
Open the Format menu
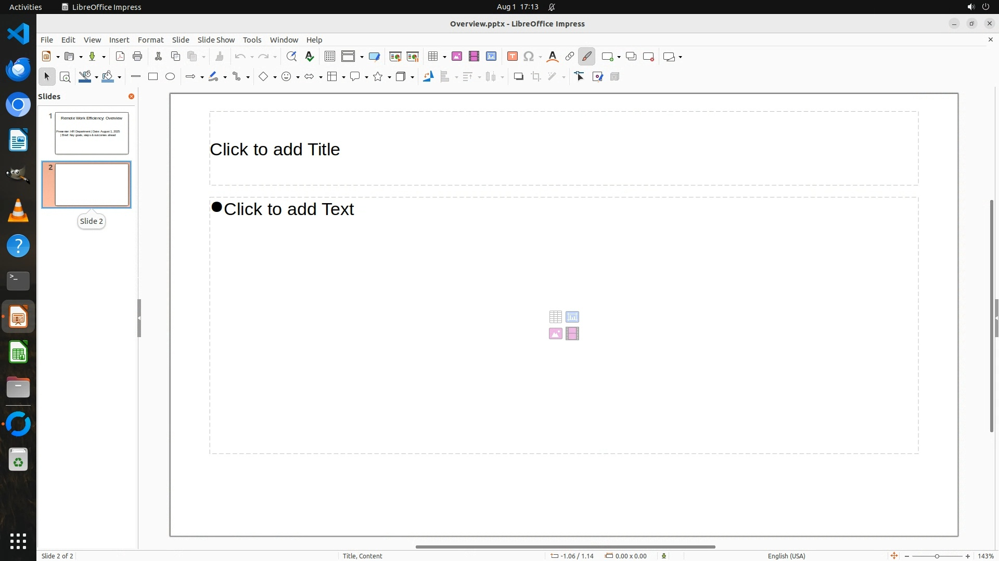[x=150, y=40]
